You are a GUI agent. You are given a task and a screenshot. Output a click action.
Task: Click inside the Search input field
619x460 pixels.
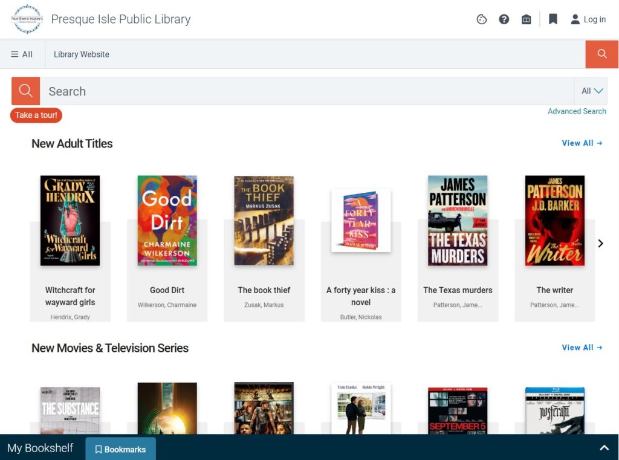pyautogui.click(x=306, y=91)
